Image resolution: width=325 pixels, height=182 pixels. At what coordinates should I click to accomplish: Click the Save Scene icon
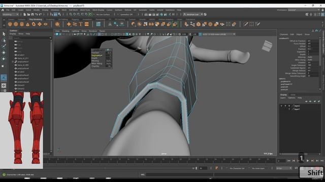pyautogui.click(x=32, y=15)
